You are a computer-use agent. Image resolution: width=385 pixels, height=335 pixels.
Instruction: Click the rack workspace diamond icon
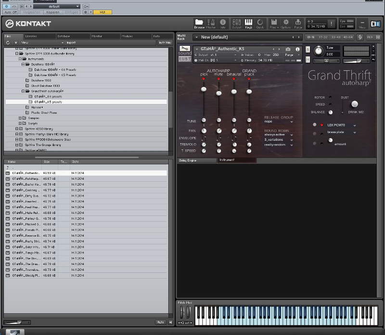(x=360, y=37)
